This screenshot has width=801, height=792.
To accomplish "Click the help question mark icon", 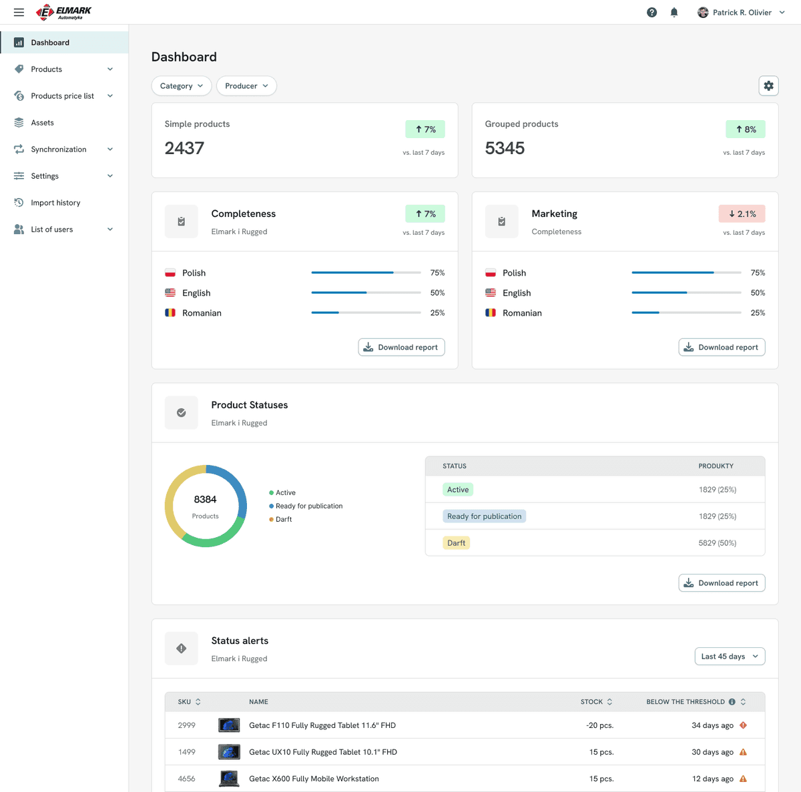I will (x=652, y=12).
